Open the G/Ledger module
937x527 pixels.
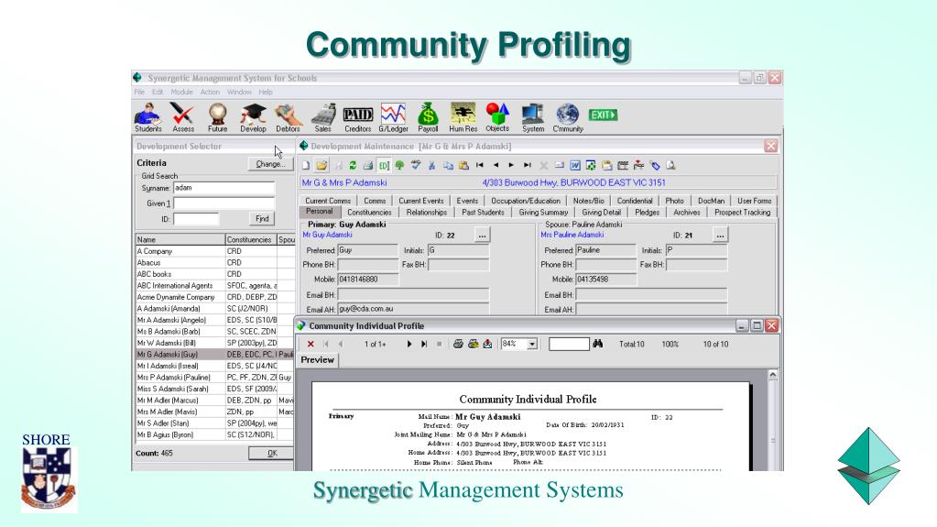[x=393, y=117]
